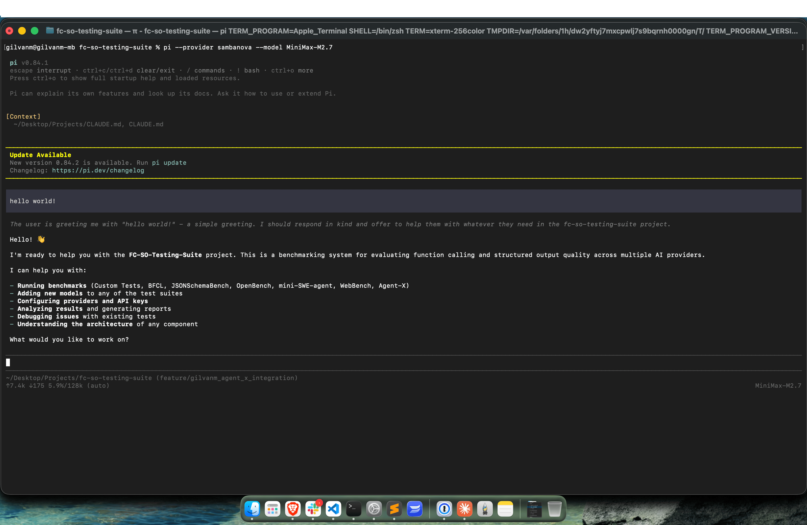807x525 pixels.
Task: Open Visual Studio Code from the Dock
Action: [x=333, y=509]
